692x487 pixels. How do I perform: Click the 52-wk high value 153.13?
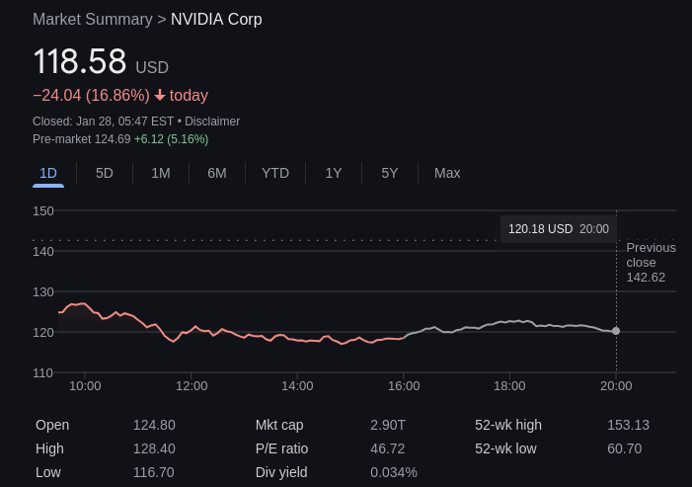tap(628, 425)
